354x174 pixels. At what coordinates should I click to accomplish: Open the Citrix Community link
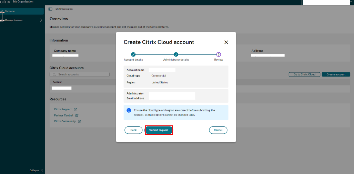(65, 121)
